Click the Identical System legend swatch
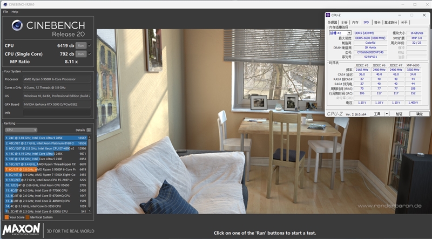Image resolution: width=432 pixels, height=239 pixels. (x=27, y=217)
